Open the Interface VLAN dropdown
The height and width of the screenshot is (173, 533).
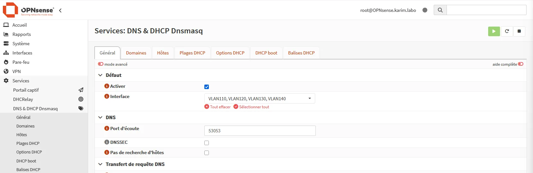tap(260, 98)
